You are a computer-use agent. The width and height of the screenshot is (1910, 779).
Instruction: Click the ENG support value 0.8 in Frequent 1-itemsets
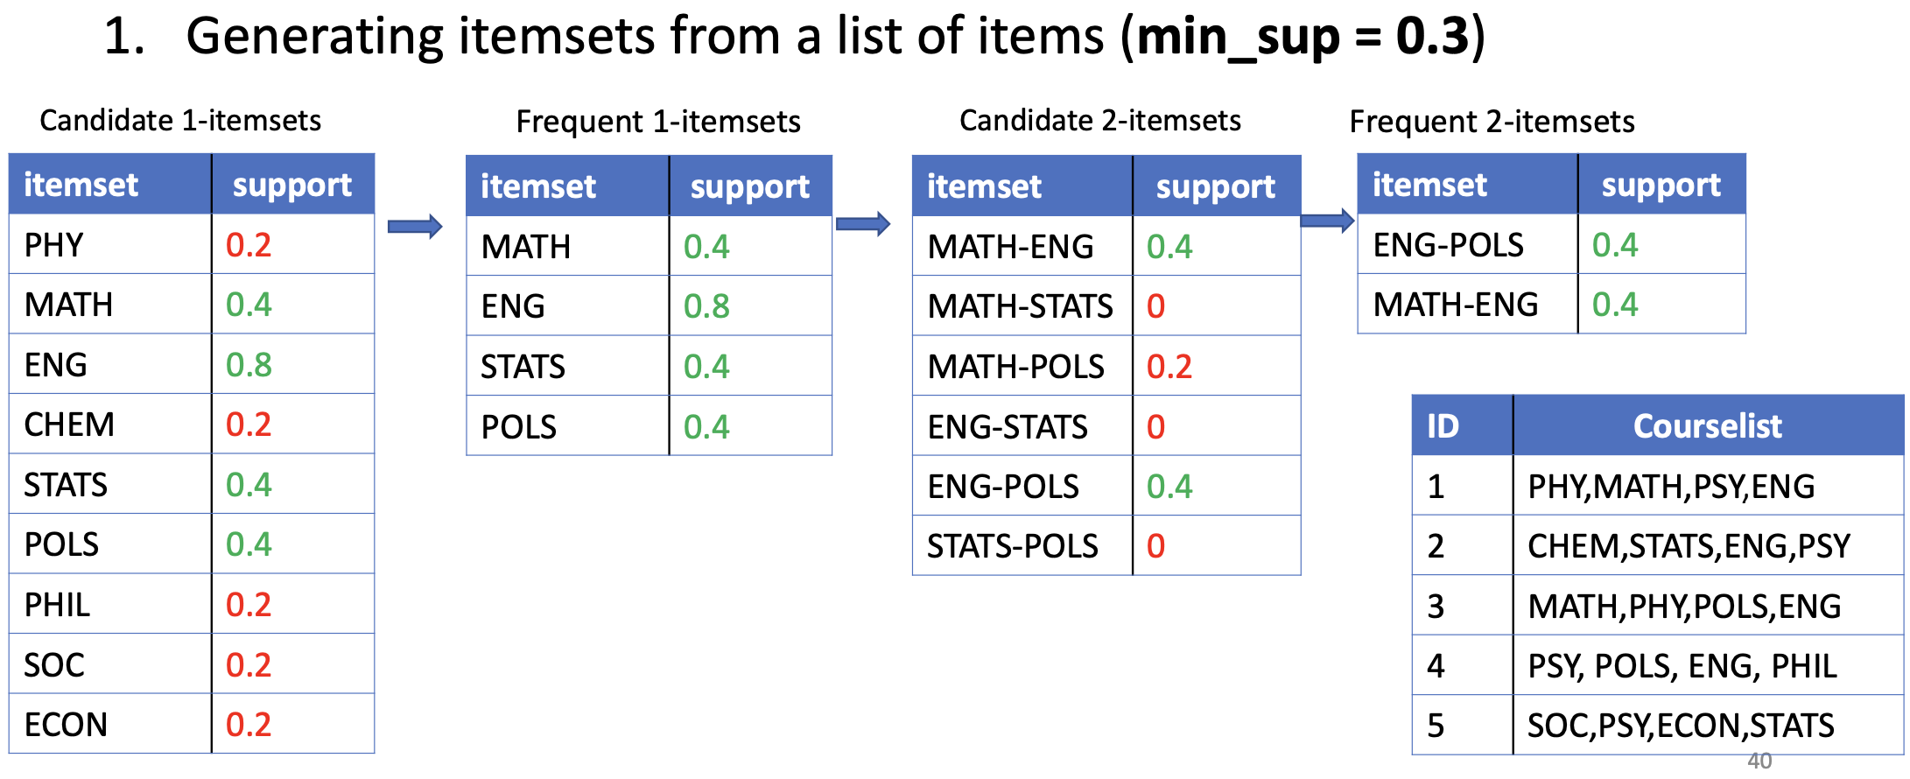706,306
